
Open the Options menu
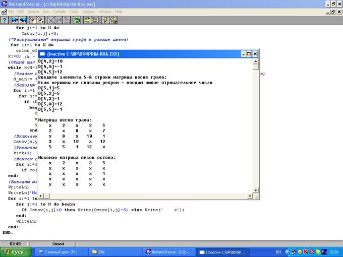[88, 12]
